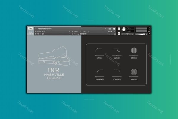Click the High Pass slider handle

coord(96,77)
